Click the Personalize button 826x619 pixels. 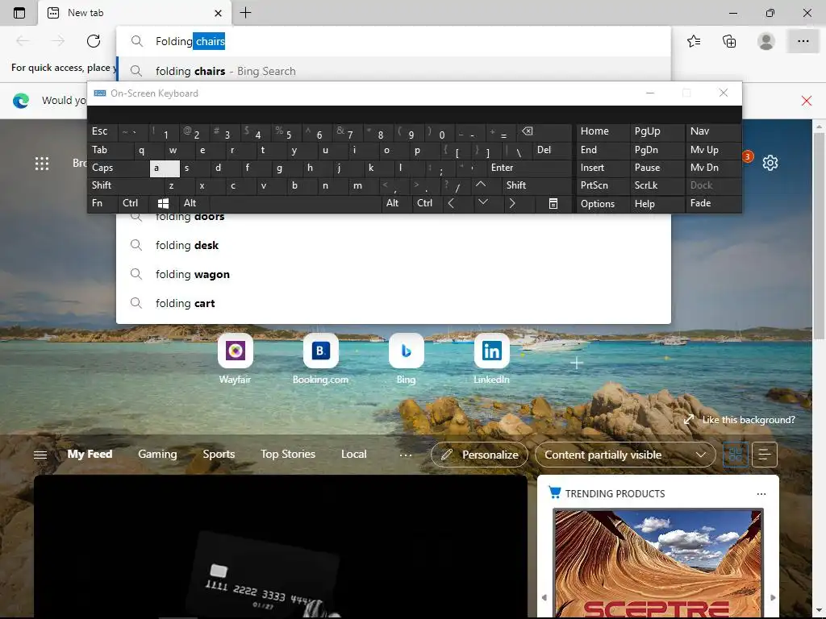[x=479, y=455]
